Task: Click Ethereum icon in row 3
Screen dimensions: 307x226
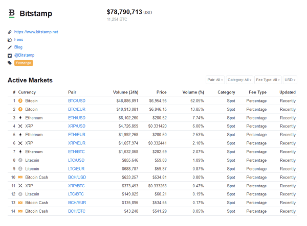Action: [x=20, y=118]
